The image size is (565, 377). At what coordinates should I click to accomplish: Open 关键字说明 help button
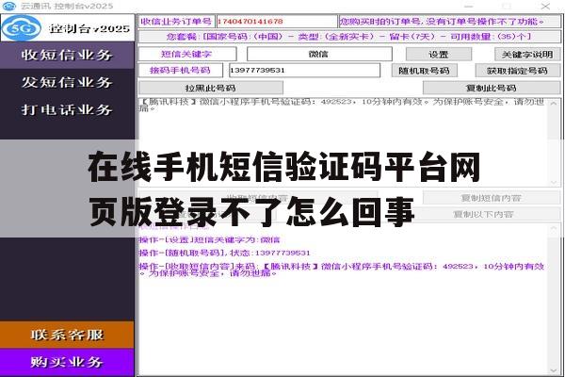[x=527, y=55]
